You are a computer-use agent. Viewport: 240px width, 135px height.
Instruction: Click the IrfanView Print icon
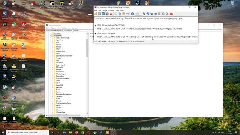107,14
